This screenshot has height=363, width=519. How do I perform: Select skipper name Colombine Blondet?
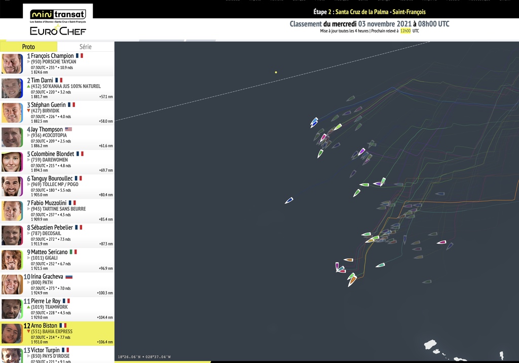coord(53,154)
